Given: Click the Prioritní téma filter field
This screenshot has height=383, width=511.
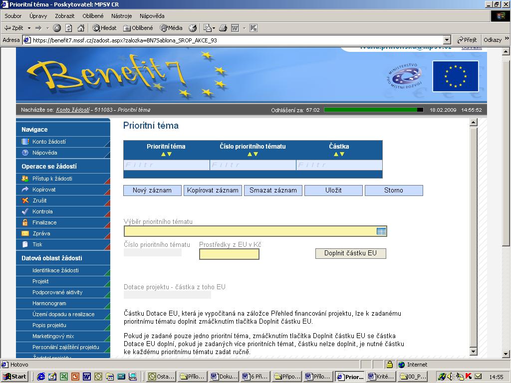Looking at the screenshot, I should [167, 165].
